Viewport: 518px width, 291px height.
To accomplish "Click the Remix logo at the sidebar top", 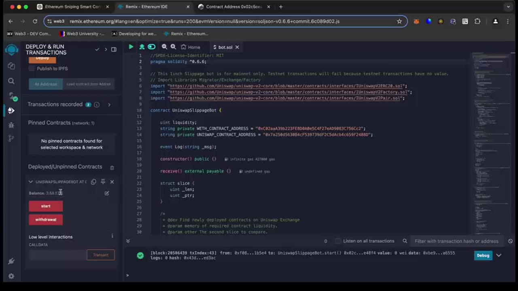I will coord(11,50).
